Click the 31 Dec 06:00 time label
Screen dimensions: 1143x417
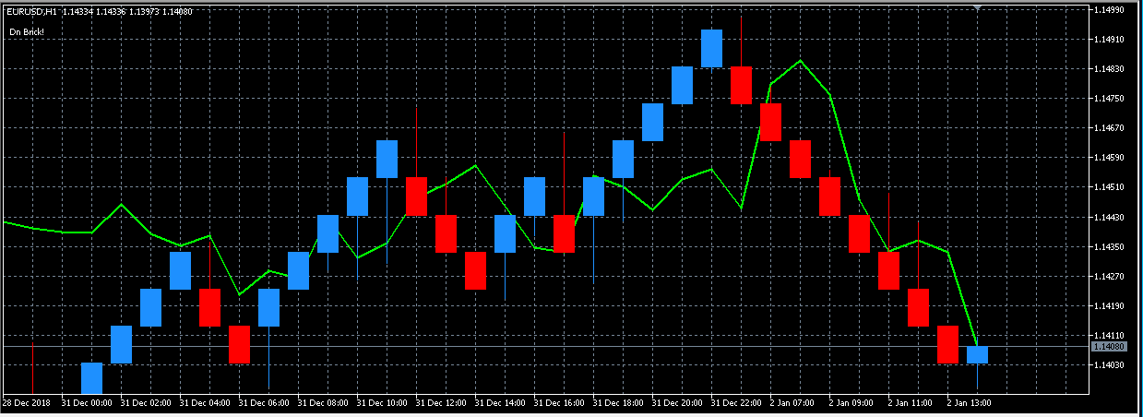pyautogui.click(x=264, y=403)
